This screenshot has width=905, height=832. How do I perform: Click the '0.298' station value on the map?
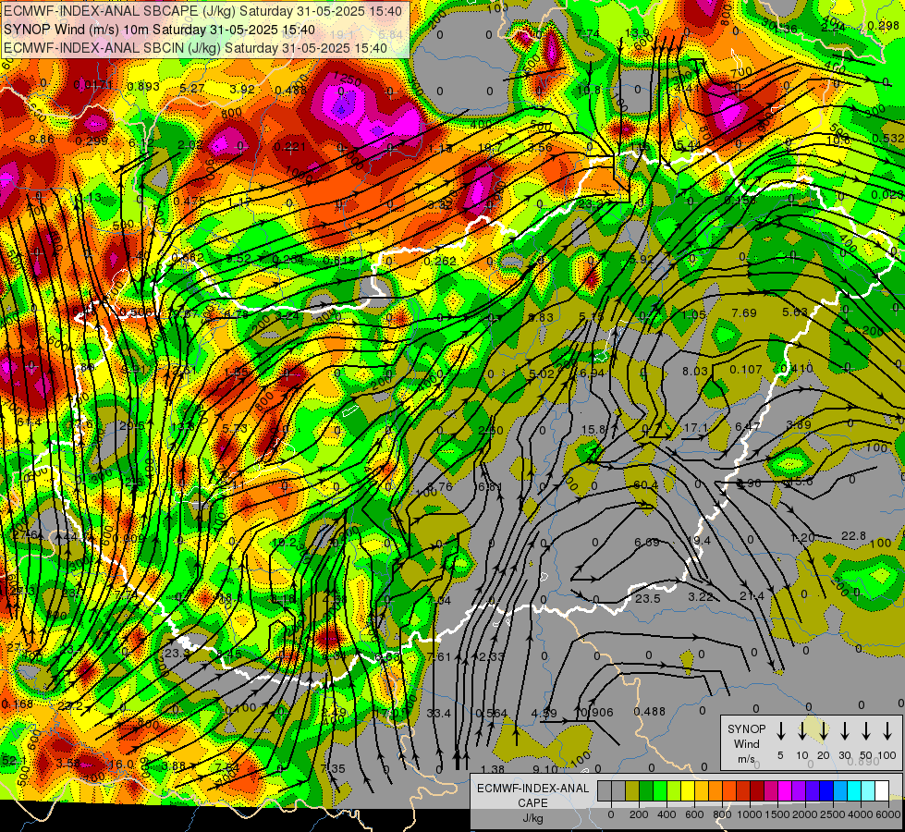(883, 25)
